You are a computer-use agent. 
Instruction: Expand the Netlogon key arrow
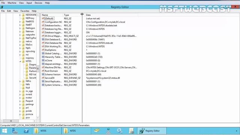click(20, 28)
